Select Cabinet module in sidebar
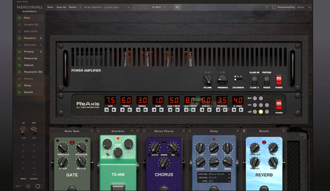The image size is (330, 191). tap(29, 65)
